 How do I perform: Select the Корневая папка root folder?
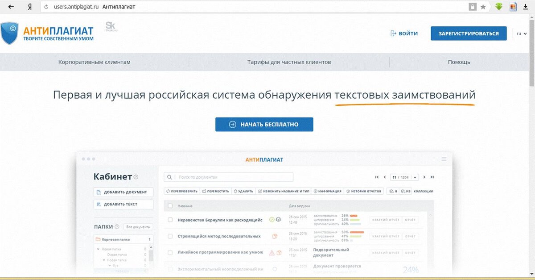[x=124, y=239]
